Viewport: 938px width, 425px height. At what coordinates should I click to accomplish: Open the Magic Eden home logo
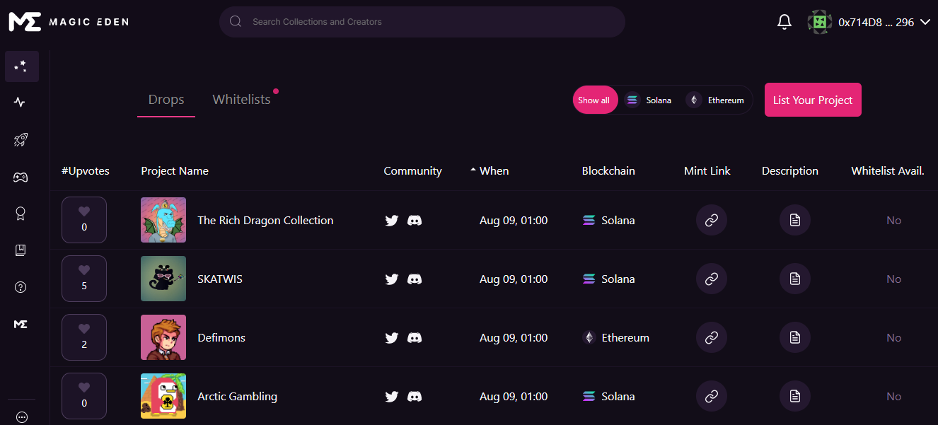coord(69,22)
